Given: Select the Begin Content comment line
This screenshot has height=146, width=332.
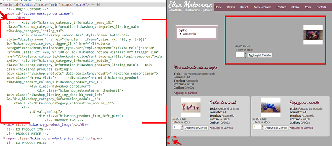Looking at the screenshot, I should (x=28, y=9).
